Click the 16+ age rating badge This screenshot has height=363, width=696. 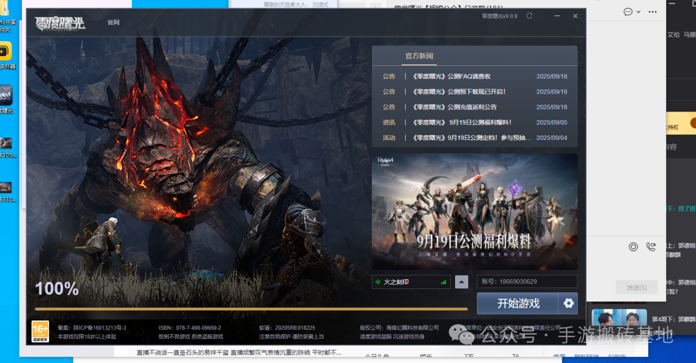click(x=40, y=331)
